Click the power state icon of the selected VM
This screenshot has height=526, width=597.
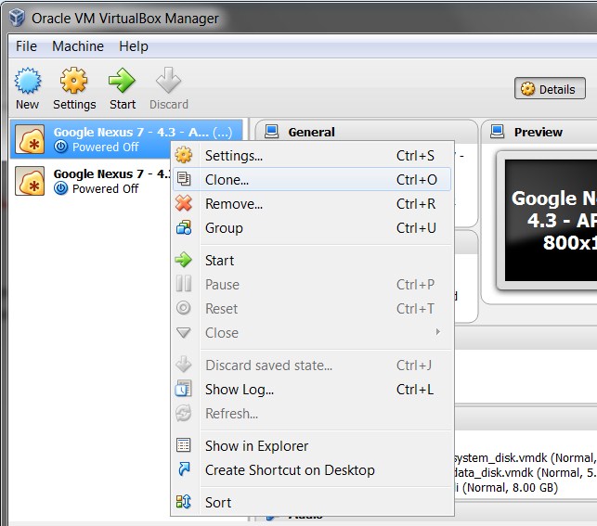point(60,147)
